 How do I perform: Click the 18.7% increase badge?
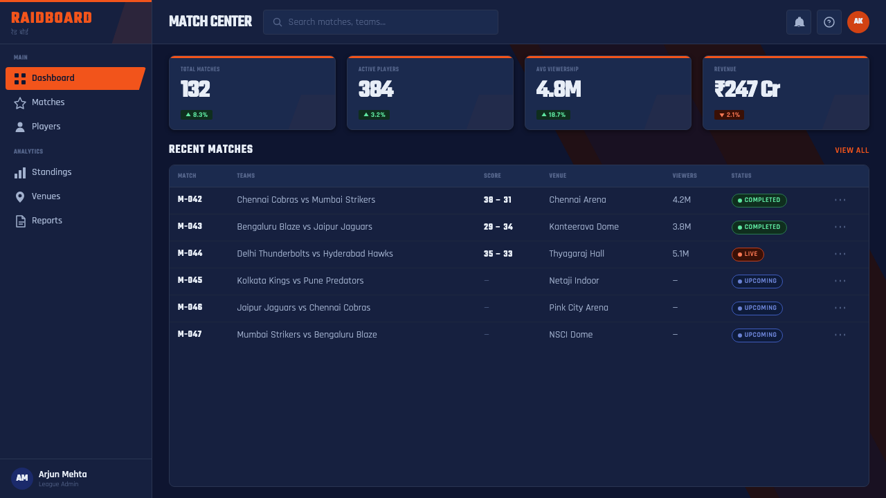(x=553, y=115)
